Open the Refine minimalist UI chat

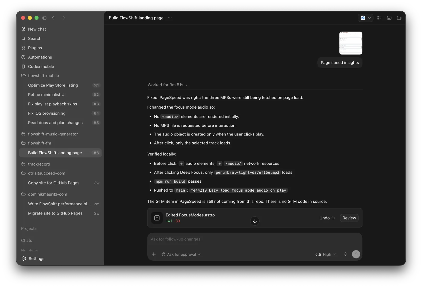click(x=60, y=95)
